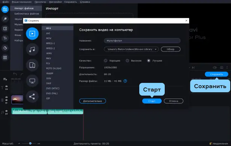
Task: Click zoom in icon in scale bar
Action: (x=39, y=143)
